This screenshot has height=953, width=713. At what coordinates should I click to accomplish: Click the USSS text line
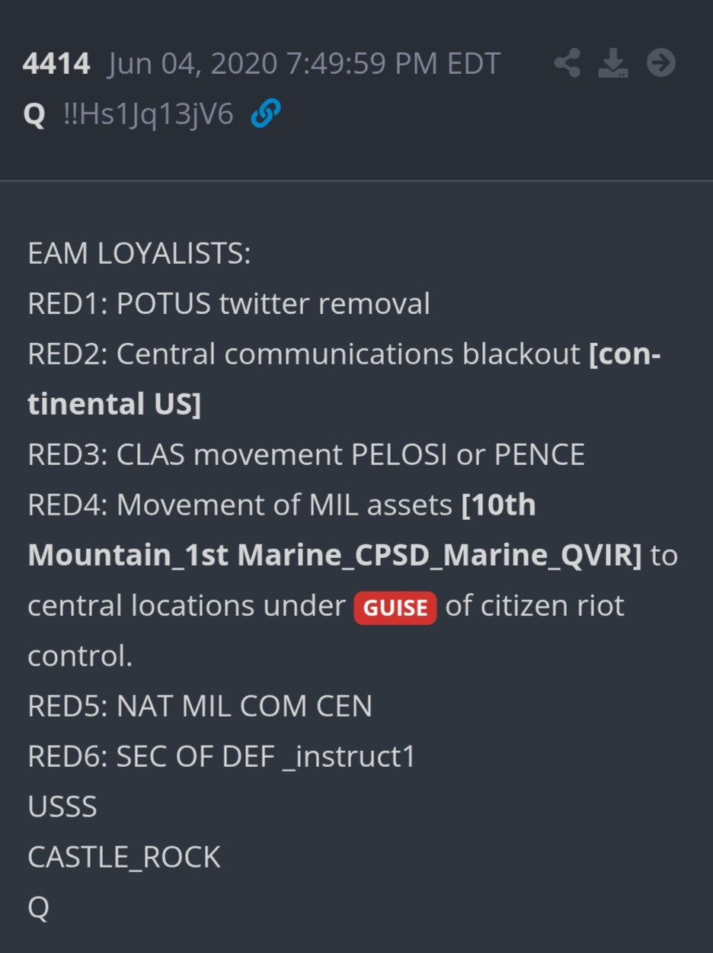pyautogui.click(x=62, y=807)
